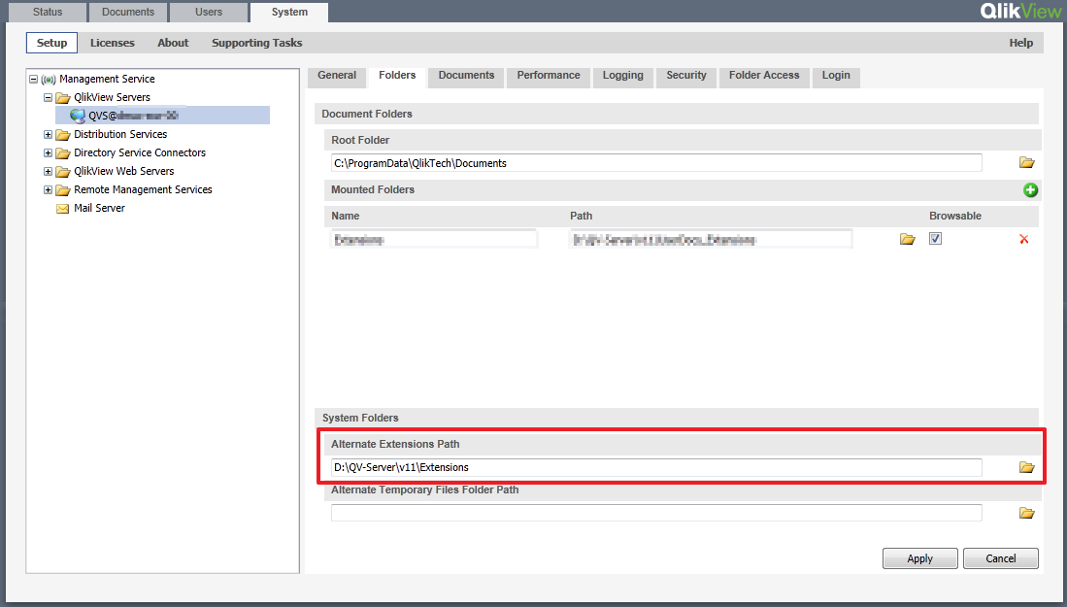The image size is (1067, 607).
Task: Switch to the General settings tab
Action: 337,76
